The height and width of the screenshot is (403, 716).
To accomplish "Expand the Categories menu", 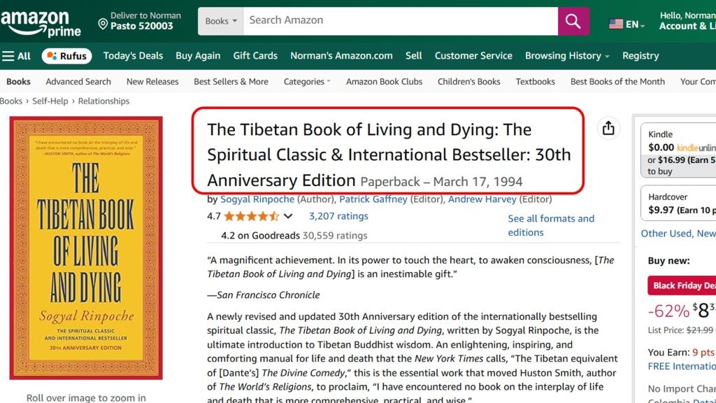I will click(x=306, y=81).
